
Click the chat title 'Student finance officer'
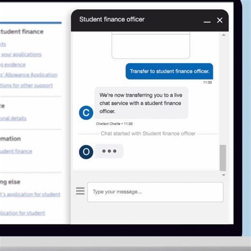(112, 19)
